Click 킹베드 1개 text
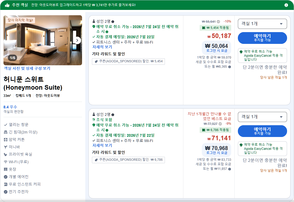This screenshot has height=202, width=294. pyautogui.click(x=23, y=96)
